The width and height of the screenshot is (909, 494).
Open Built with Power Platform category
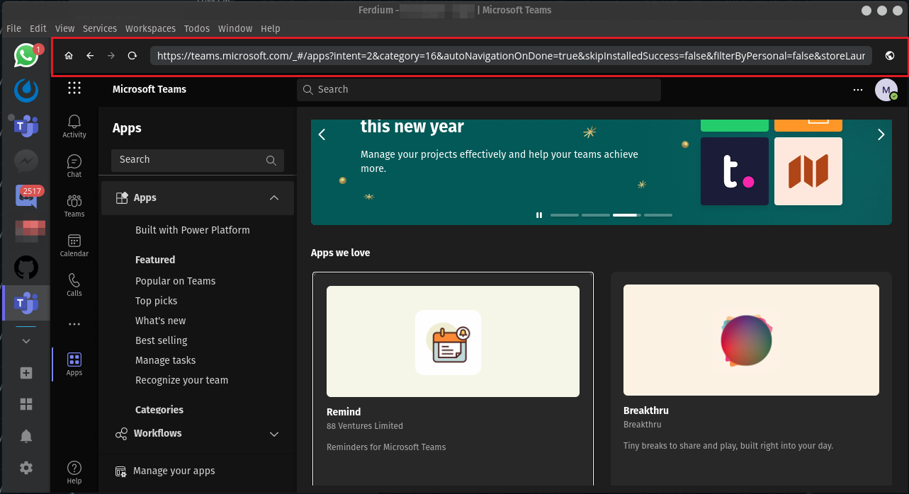(x=192, y=230)
